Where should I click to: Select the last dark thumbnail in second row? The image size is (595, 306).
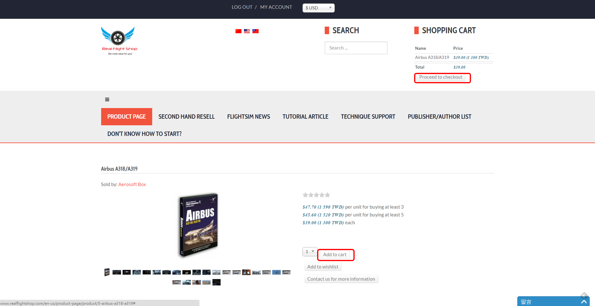pos(216,282)
